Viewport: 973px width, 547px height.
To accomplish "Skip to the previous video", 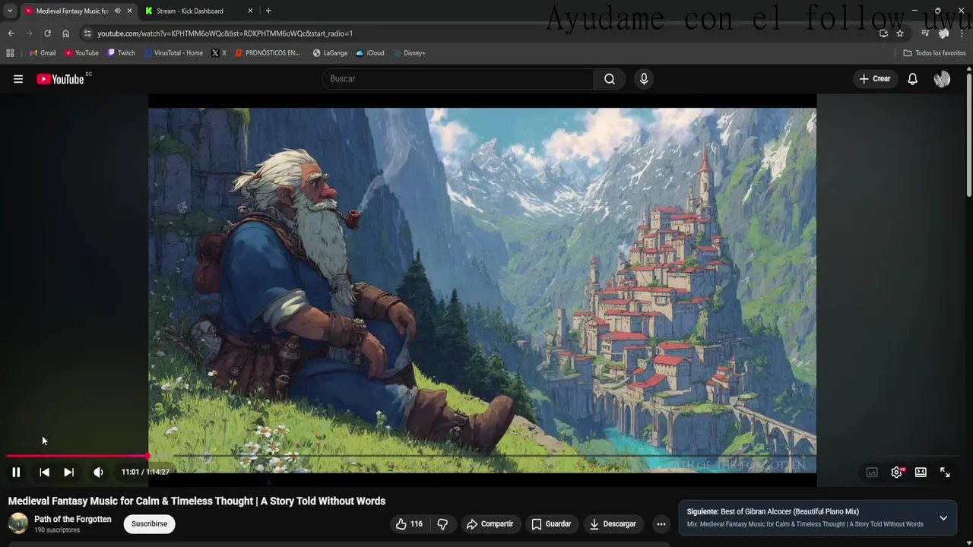I will click(x=44, y=473).
